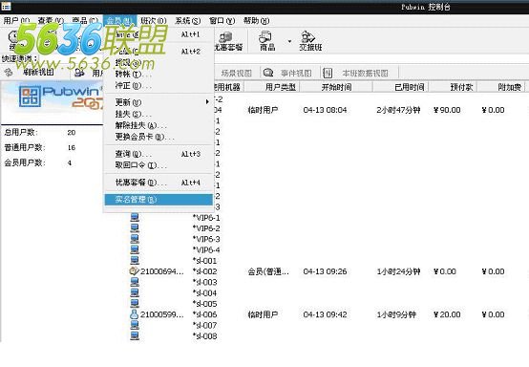Sort by the 预付款 column header
This screenshot has height=367, width=529.
[454, 87]
